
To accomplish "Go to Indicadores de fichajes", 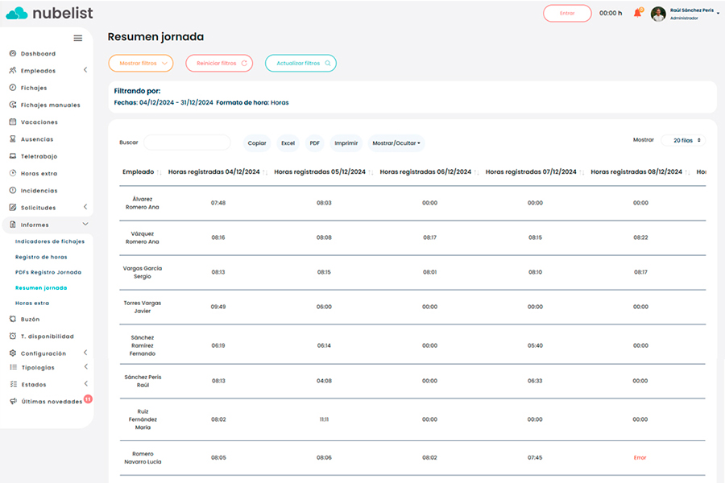I will [x=50, y=242].
